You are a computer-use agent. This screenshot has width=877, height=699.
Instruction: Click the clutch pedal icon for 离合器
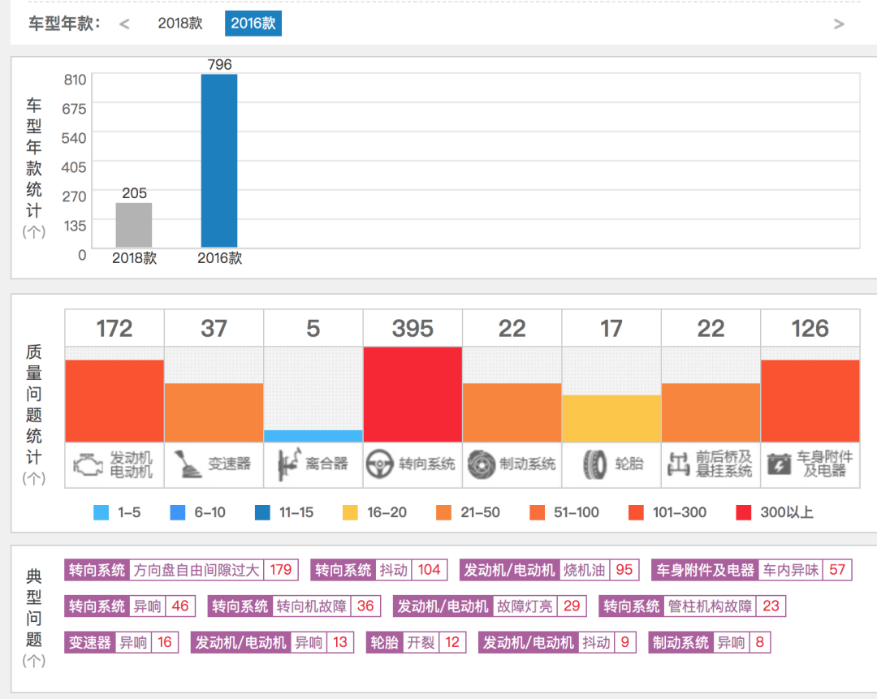(x=289, y=464)
